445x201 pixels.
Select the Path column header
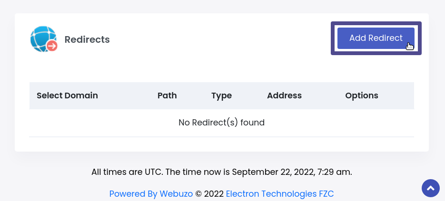pyautogui.click(x=167, y=96)
